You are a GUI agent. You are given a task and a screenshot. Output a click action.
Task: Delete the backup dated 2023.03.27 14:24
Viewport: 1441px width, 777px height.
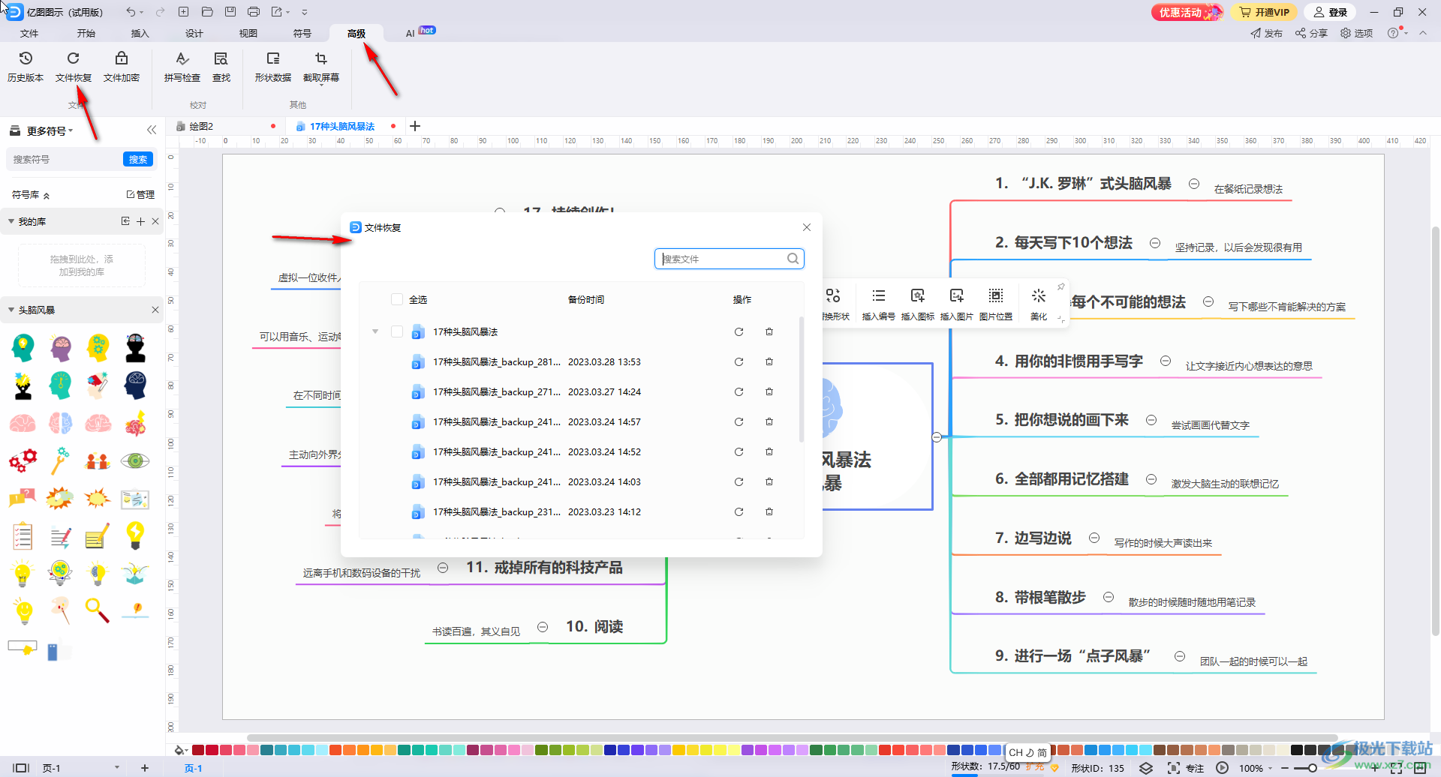coord(769,391)
